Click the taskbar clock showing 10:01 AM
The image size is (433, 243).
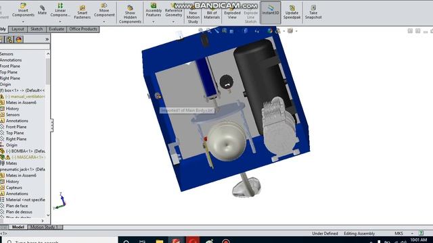[419, 240]
